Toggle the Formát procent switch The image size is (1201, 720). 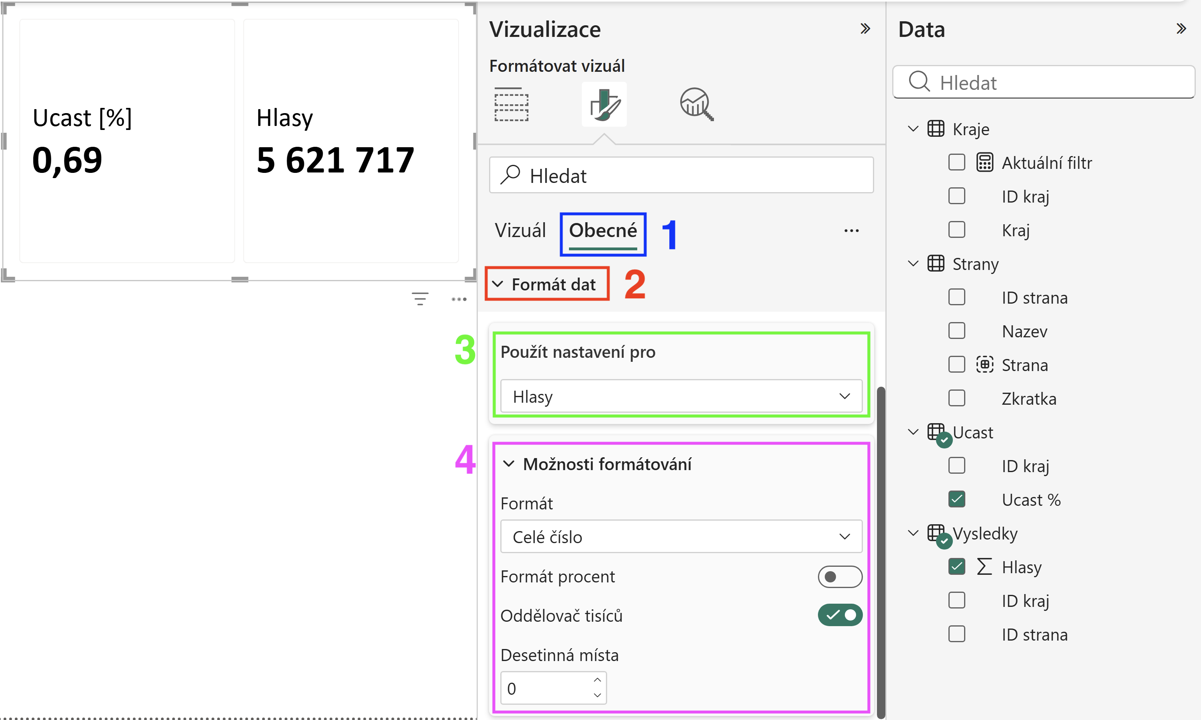(x=840, y=576)
